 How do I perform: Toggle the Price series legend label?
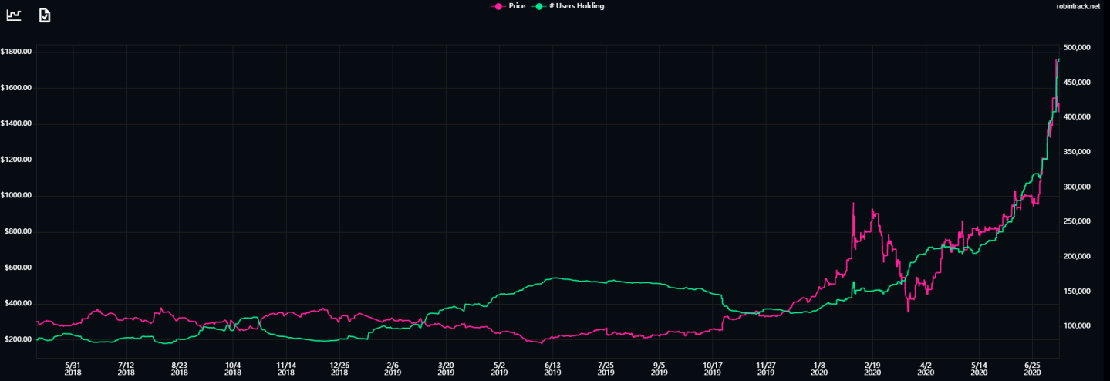[x=517, y=6]
